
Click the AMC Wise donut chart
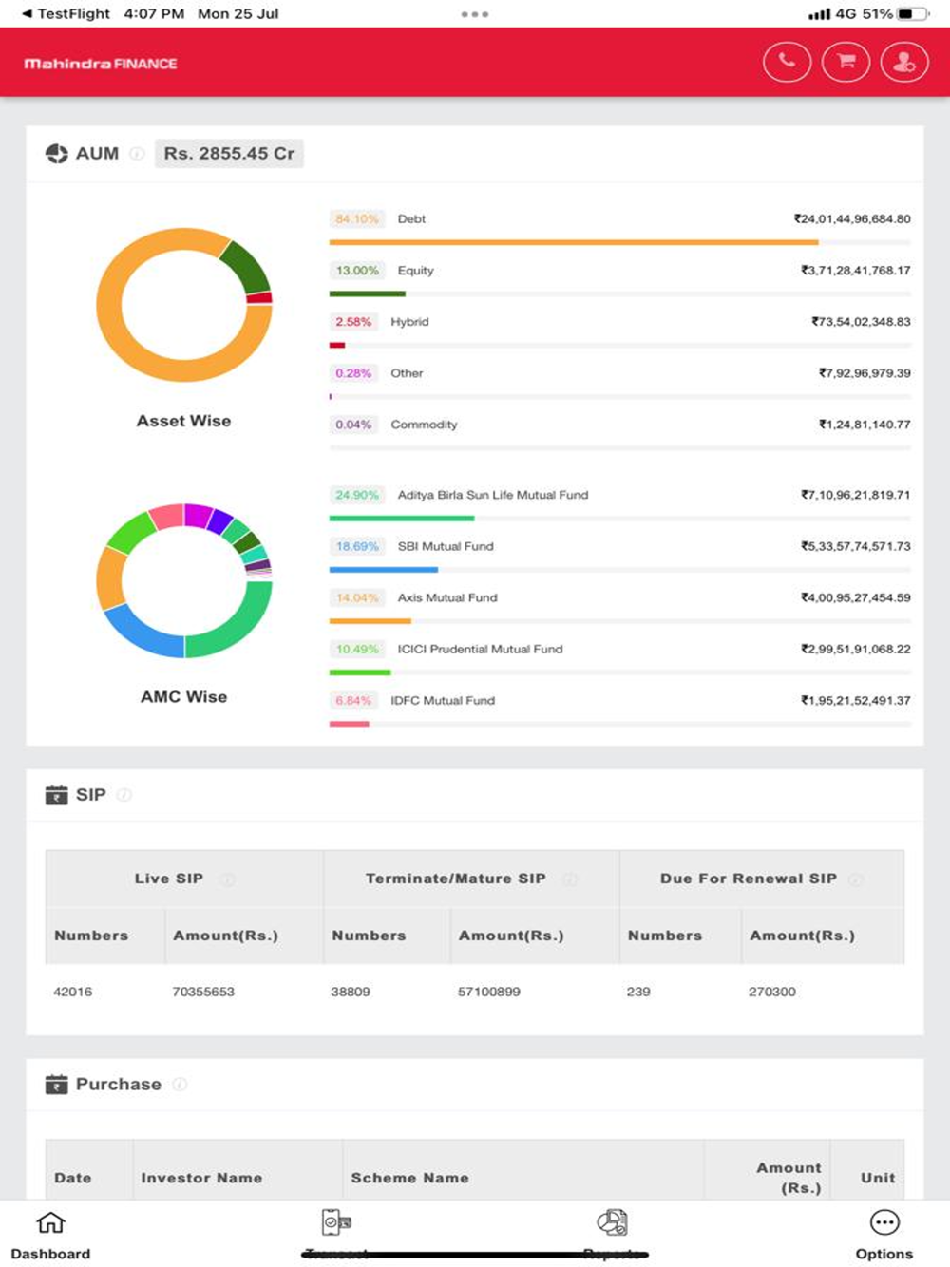click(184, 580)
